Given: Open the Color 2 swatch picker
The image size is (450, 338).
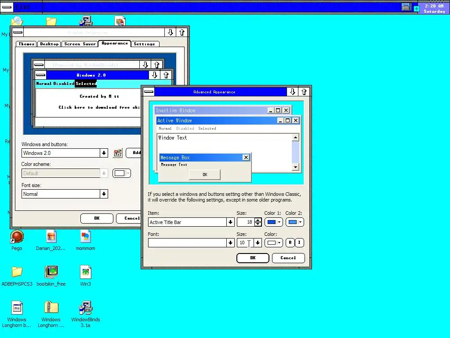Looking at the screenshot, I should (294, 222).
